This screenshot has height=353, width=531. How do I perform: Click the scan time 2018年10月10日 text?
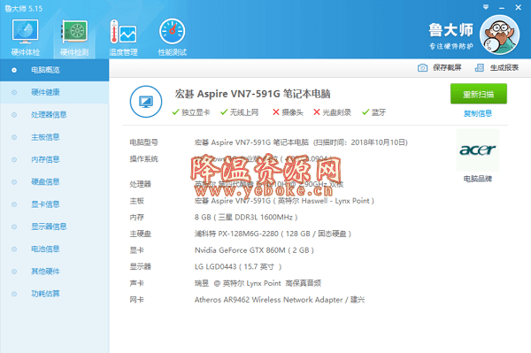[x=379, y=142]
